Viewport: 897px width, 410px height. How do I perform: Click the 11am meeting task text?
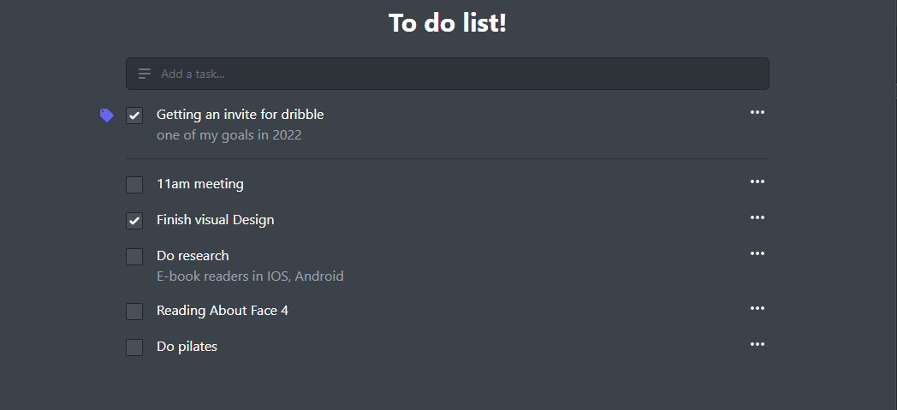[200, 184]
